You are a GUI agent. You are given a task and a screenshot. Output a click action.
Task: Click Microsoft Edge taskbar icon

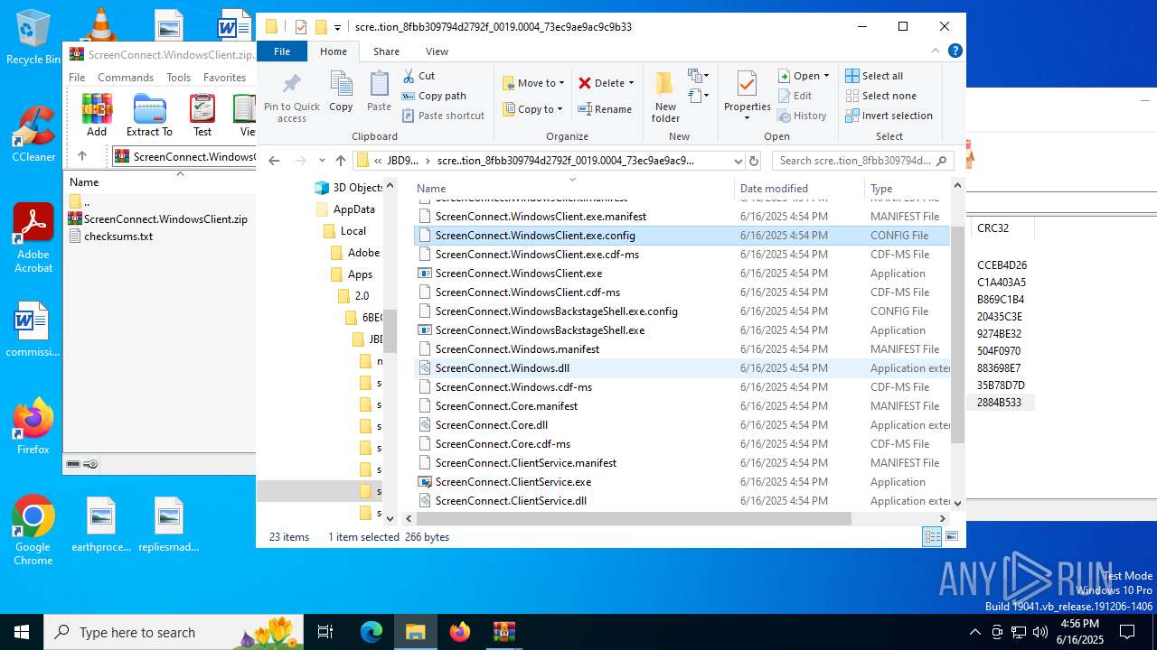pos(372,632)
